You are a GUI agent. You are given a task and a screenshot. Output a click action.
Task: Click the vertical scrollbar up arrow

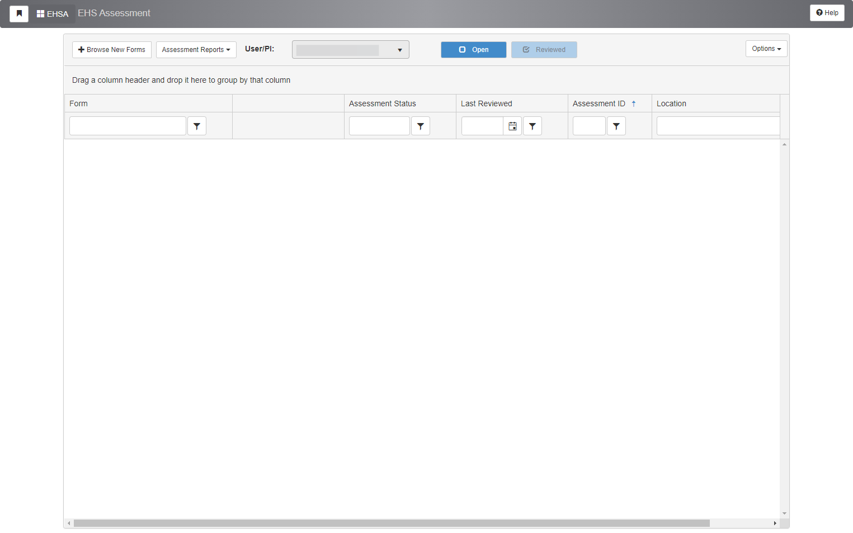point(784,144)
